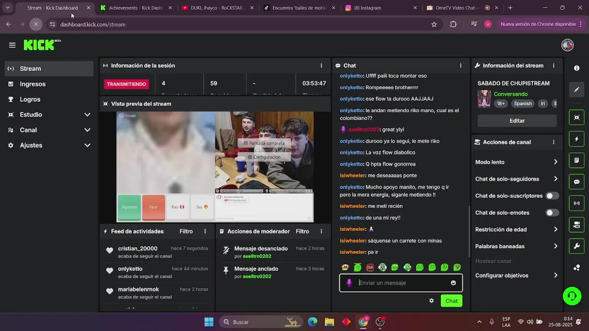Toggle session info broadcast icon in right sidebar

click(577, 203)
